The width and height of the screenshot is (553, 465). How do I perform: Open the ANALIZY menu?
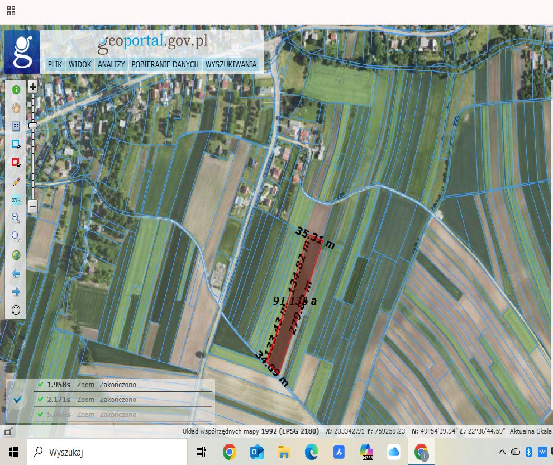click(x=111, y=64)
